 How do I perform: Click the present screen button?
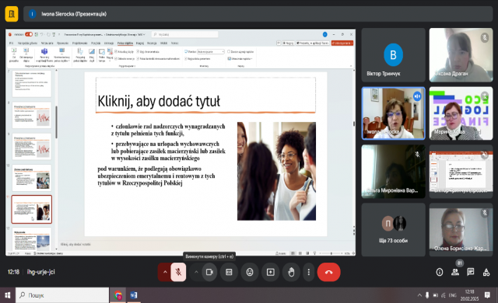271,272
